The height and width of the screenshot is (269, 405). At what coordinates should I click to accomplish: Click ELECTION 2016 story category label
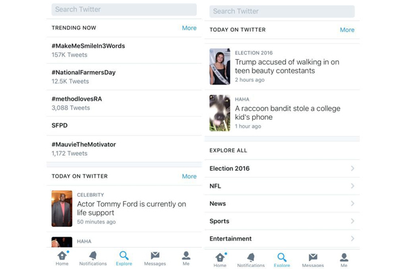click(254, 53)
